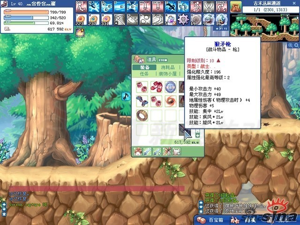
Task: Select the Alt sword attack slot
Action: 145,7
